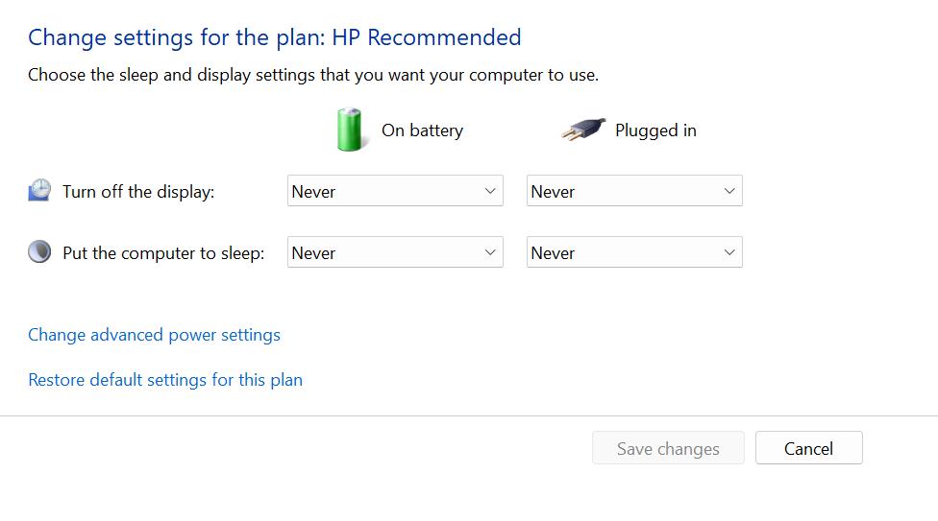The width and height of the screenshot is (938, 521).
Task: Click Restore default settings for this plan
Action: click(x=165, y=380)
